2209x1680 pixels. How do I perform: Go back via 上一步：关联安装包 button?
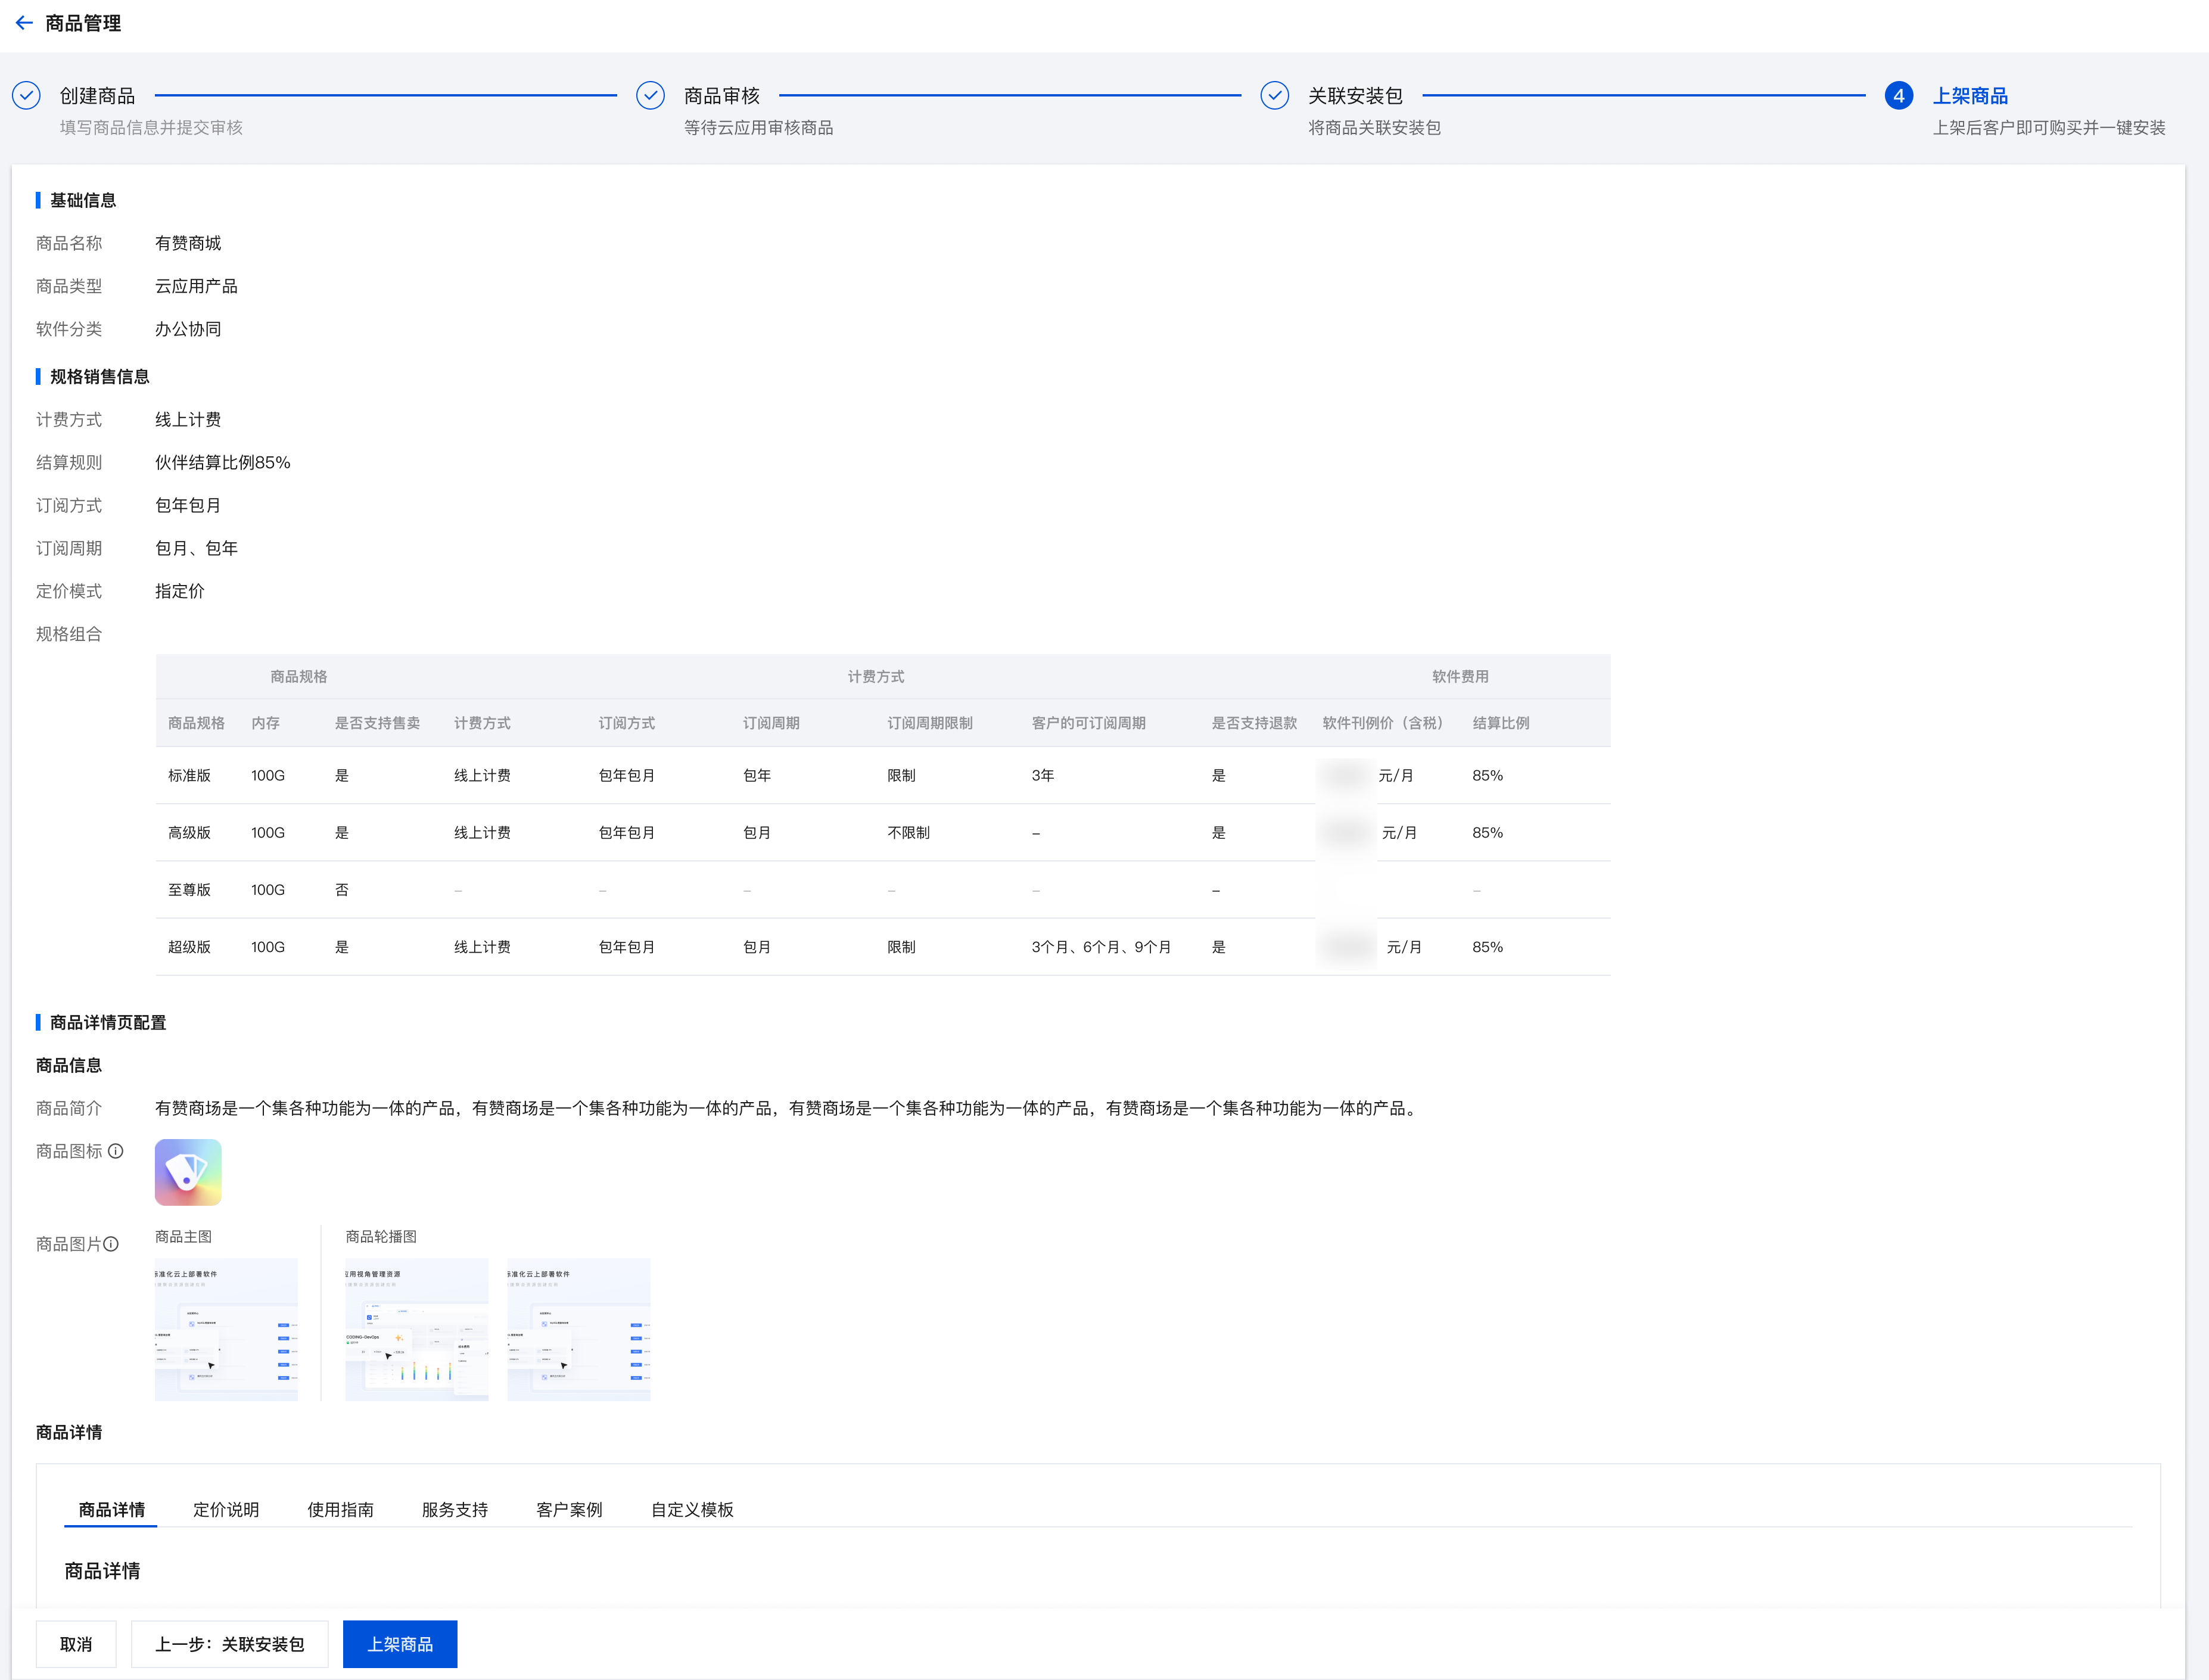[230, 1644]
